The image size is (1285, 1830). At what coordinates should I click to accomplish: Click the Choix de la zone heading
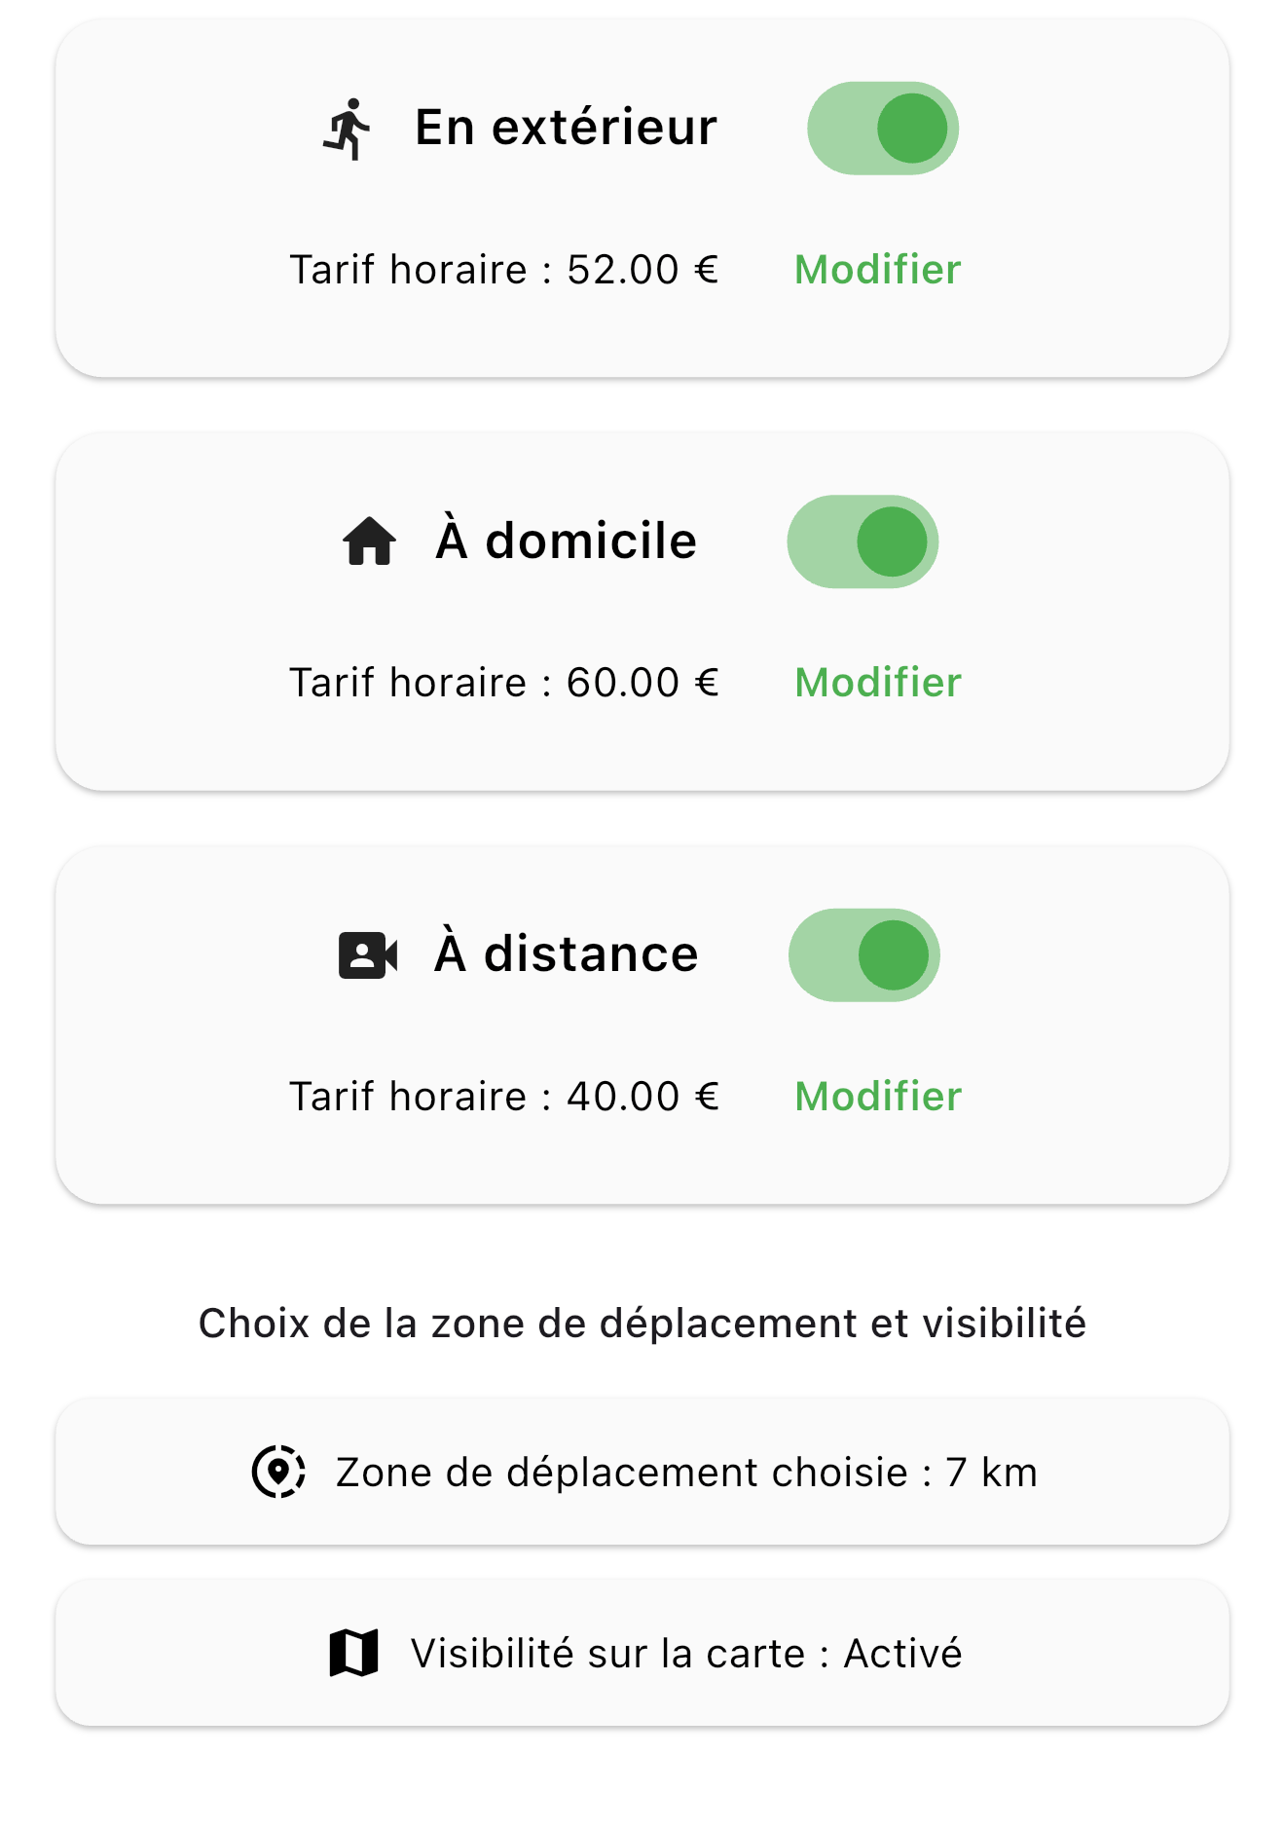click(642, 1324)
